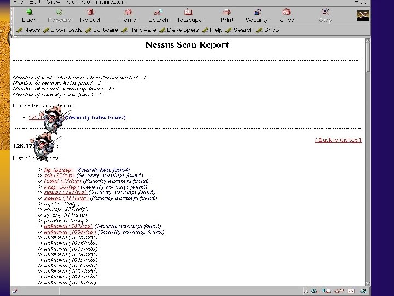The width and height of the screenshot is (394, 296).
Task: Click the Netscape N logo animation
Action: tap(363, 15)
